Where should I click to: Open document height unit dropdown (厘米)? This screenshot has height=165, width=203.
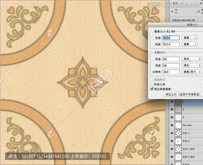(191, 65)
